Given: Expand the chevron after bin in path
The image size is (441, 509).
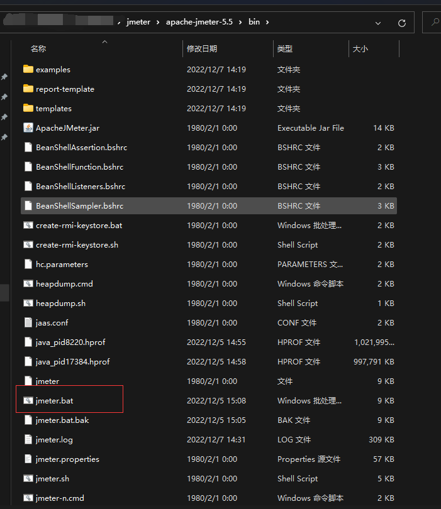Looking at the screenshot, I should [267, 22].
